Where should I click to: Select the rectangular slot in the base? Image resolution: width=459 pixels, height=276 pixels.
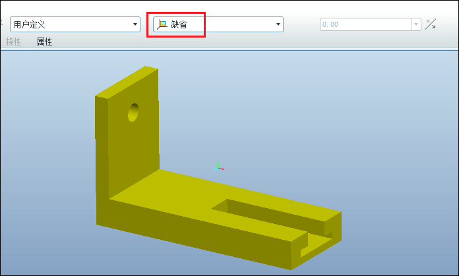pos(272,217)
